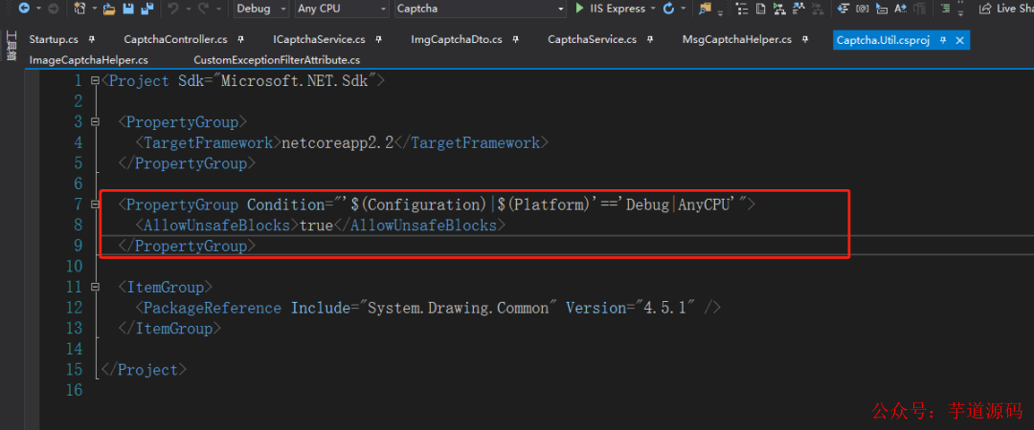Click the cursor-with-box toolbar icon

[x=882, y=9]
